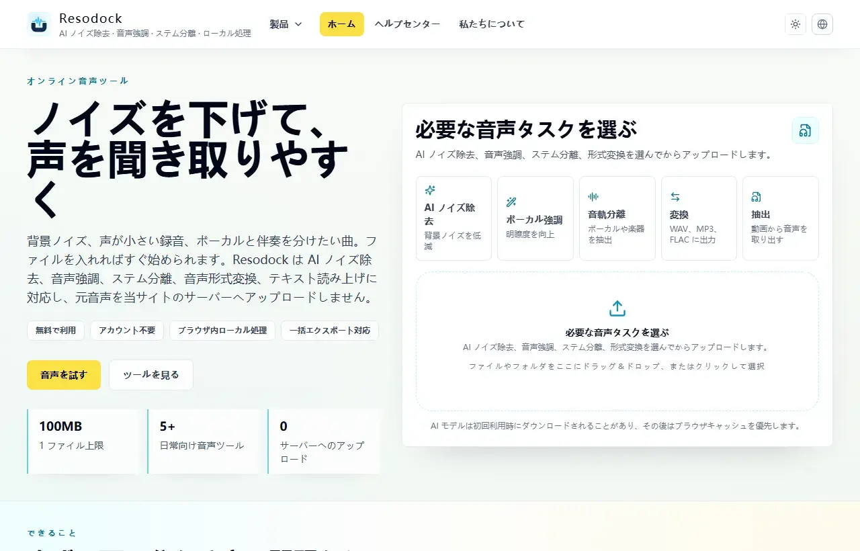Click the 動画から音声を取り出す description
The height and width of the screenshot is (551, 860).
(x=779, y=235)
